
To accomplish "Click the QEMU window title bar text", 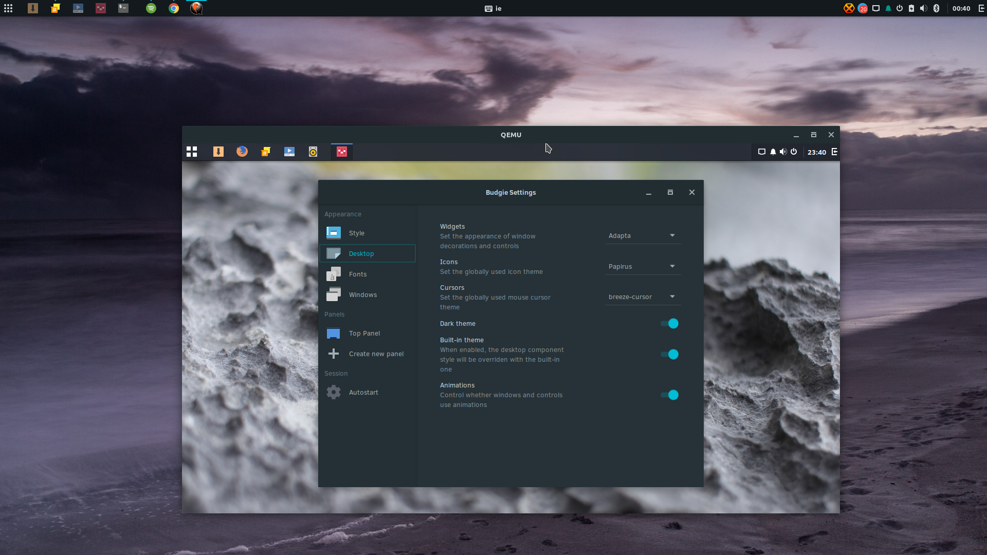I will click(x=511, y=135).
